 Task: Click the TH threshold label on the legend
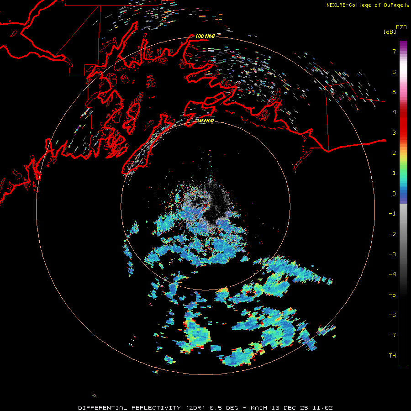click(x=392, y=356)
